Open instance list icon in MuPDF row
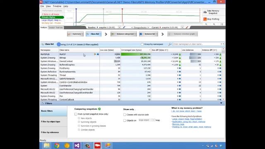Image resolution: width=265 pixels, height=149 pixels. (98, 54)
